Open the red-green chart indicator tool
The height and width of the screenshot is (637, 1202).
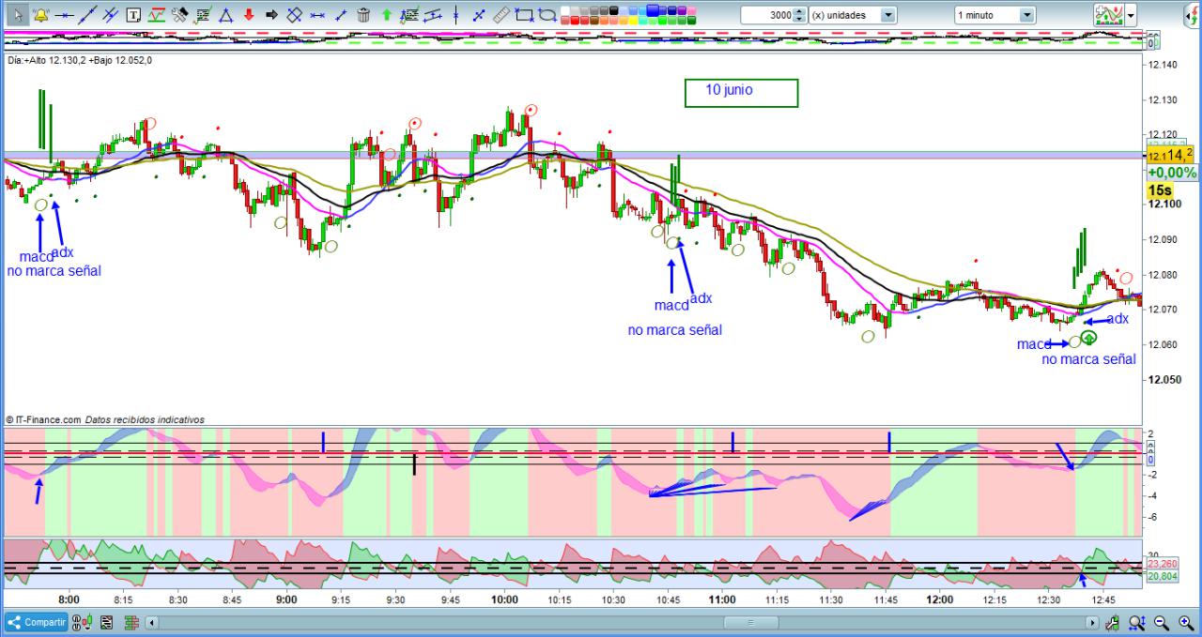[x=157, y=15]
